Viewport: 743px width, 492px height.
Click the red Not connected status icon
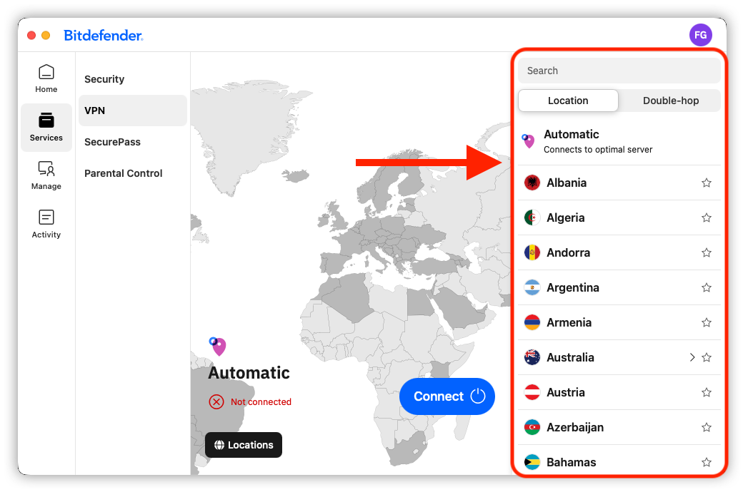(216, 402)
